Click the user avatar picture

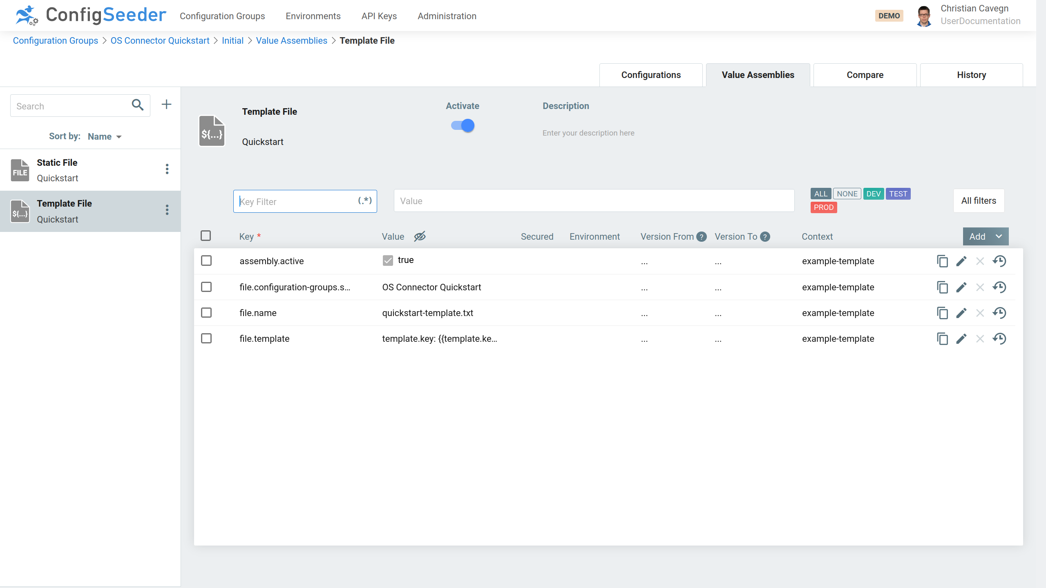tap(924, 16)
